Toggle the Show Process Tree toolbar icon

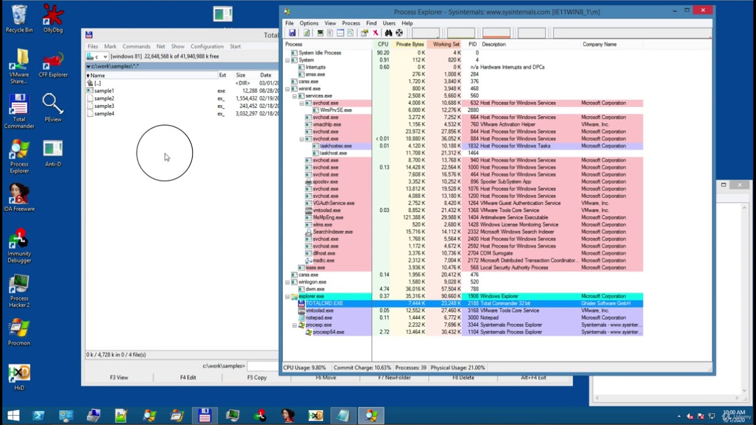pos(330,32)
